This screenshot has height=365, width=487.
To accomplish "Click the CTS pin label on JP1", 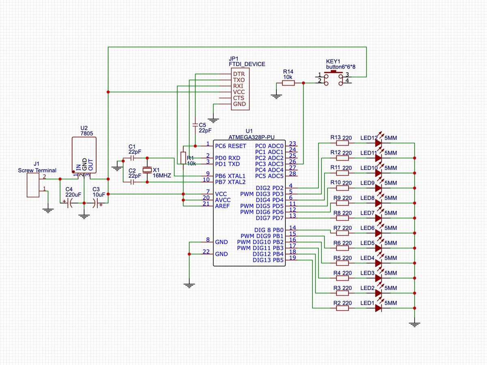I will (x=239, y=98).
